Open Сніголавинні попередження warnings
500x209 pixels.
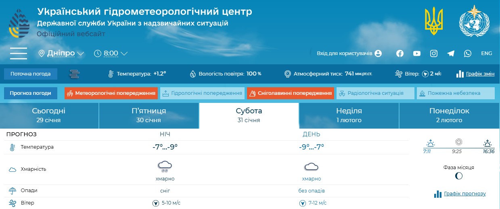[291, 93]
